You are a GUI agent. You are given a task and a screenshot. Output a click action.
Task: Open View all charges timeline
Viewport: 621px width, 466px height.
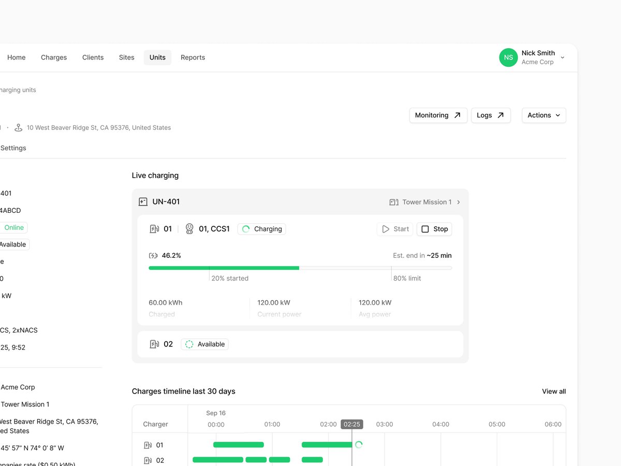[x=554, y=391]
